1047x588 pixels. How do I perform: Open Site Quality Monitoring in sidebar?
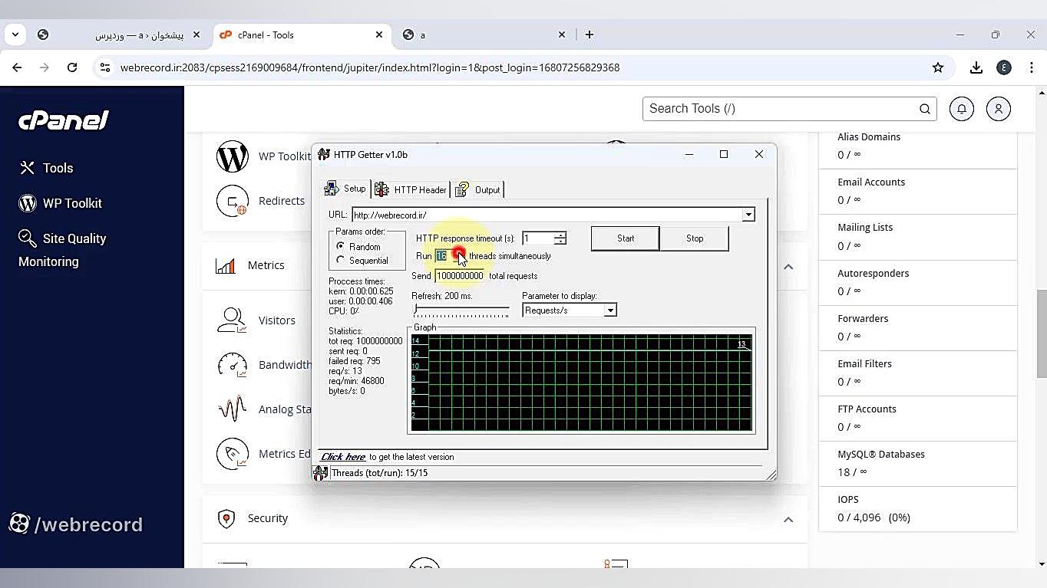pyautogui.click(x=62, y=250)
